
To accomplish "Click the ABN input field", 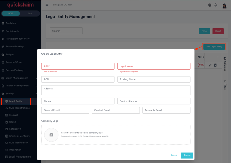I will (x=78, y=66).
